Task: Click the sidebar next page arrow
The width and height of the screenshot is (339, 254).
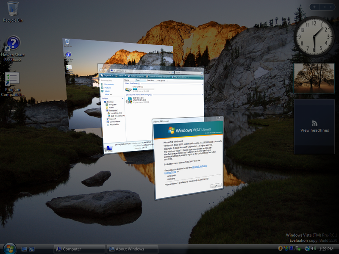Action: click(x=331, y=7)
